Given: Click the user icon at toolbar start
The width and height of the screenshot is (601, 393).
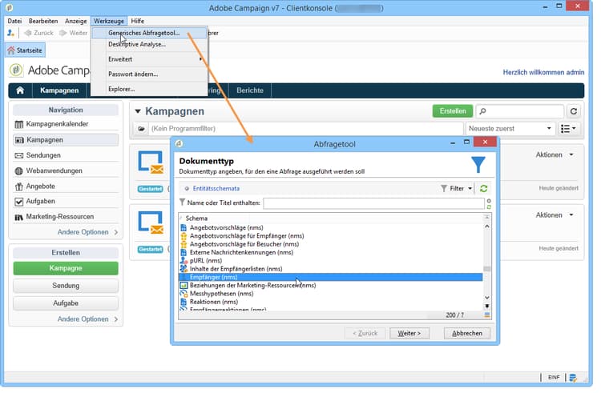Looking at the screenshot, I should [x=10, y=33].
